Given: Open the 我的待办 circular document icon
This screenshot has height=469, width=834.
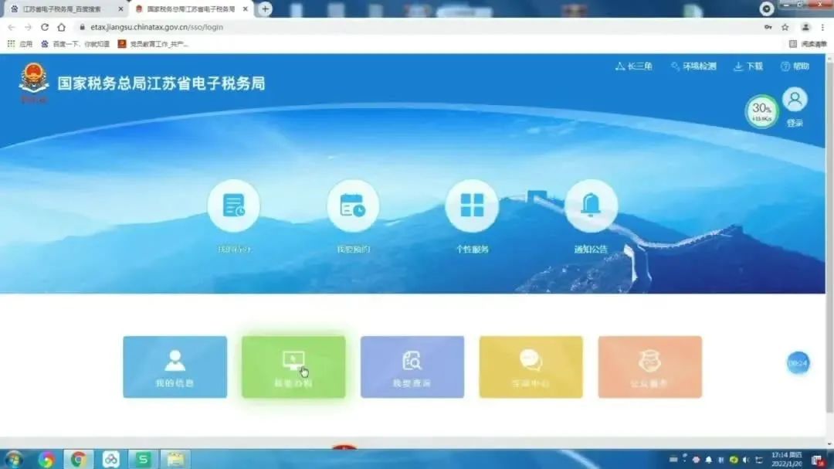Looking at the screenshot, I should pyautogui.click(x=233, y=206).
